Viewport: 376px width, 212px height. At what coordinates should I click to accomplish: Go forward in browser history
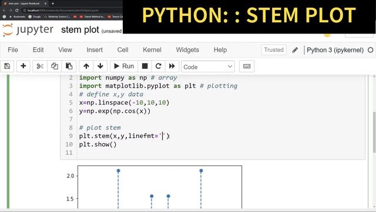click(11, 11)
